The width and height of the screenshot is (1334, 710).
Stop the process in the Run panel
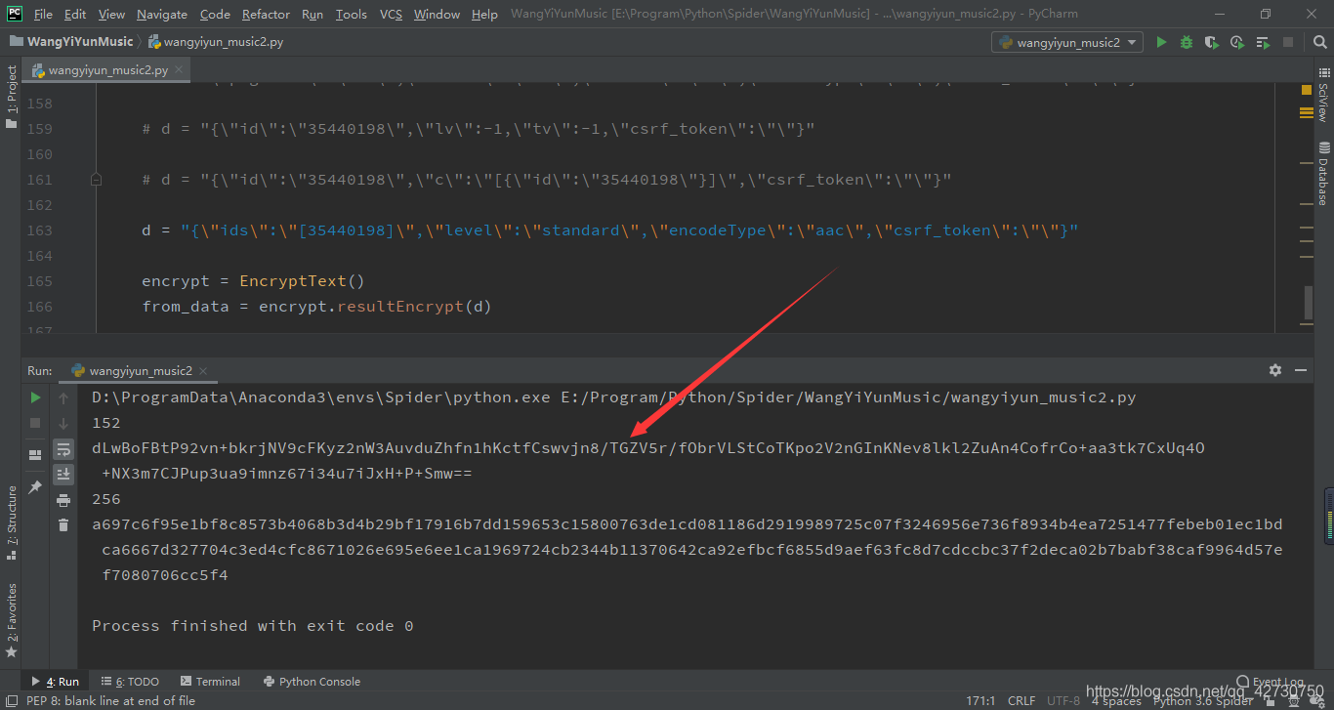[x=35, y=423]
